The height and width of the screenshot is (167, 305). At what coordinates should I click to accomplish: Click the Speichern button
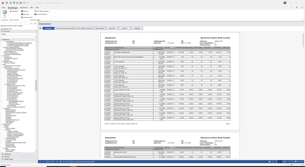pos(112,28)
